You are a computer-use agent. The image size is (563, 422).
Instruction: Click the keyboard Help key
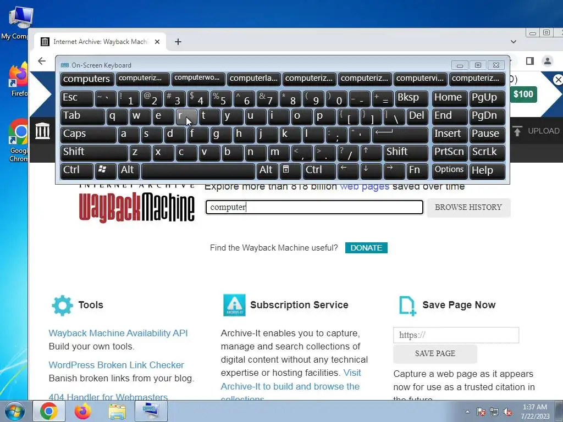coord(487,170)
